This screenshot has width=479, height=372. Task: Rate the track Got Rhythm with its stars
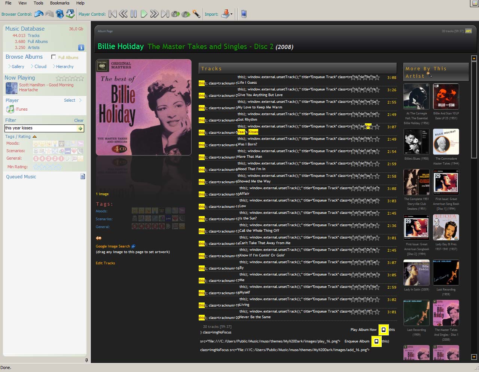tap(365, 114)
